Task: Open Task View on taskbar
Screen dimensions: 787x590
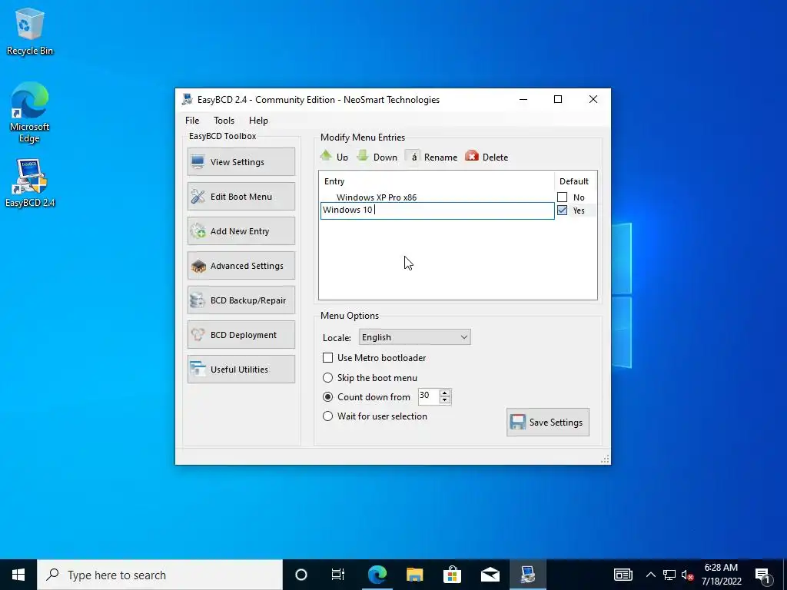Action: coord(338,575)
